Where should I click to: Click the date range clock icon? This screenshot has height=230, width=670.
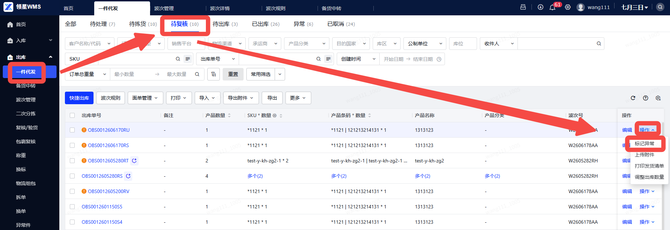[x=439, y=59]
